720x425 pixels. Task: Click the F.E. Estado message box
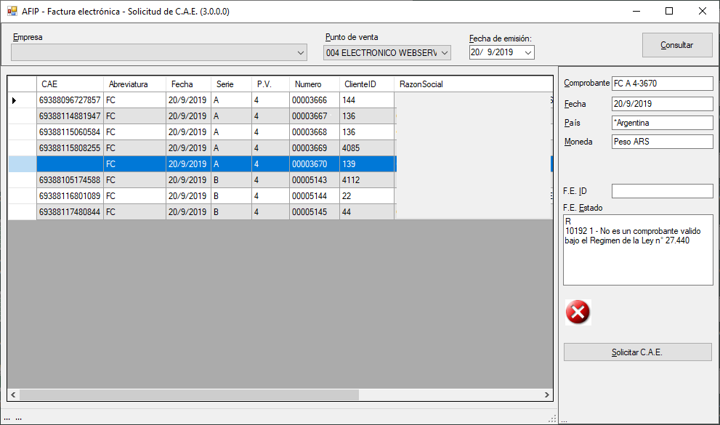(x=637, y=250)
